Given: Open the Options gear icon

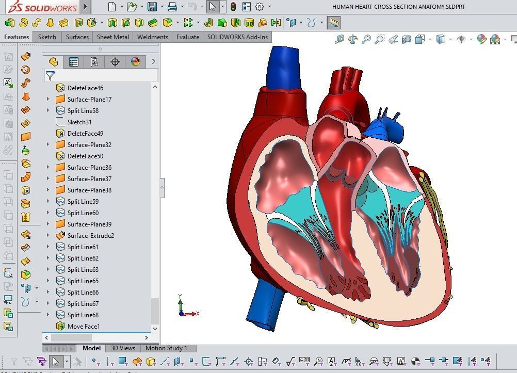Looking at the screenshot, I should [260, 7].
